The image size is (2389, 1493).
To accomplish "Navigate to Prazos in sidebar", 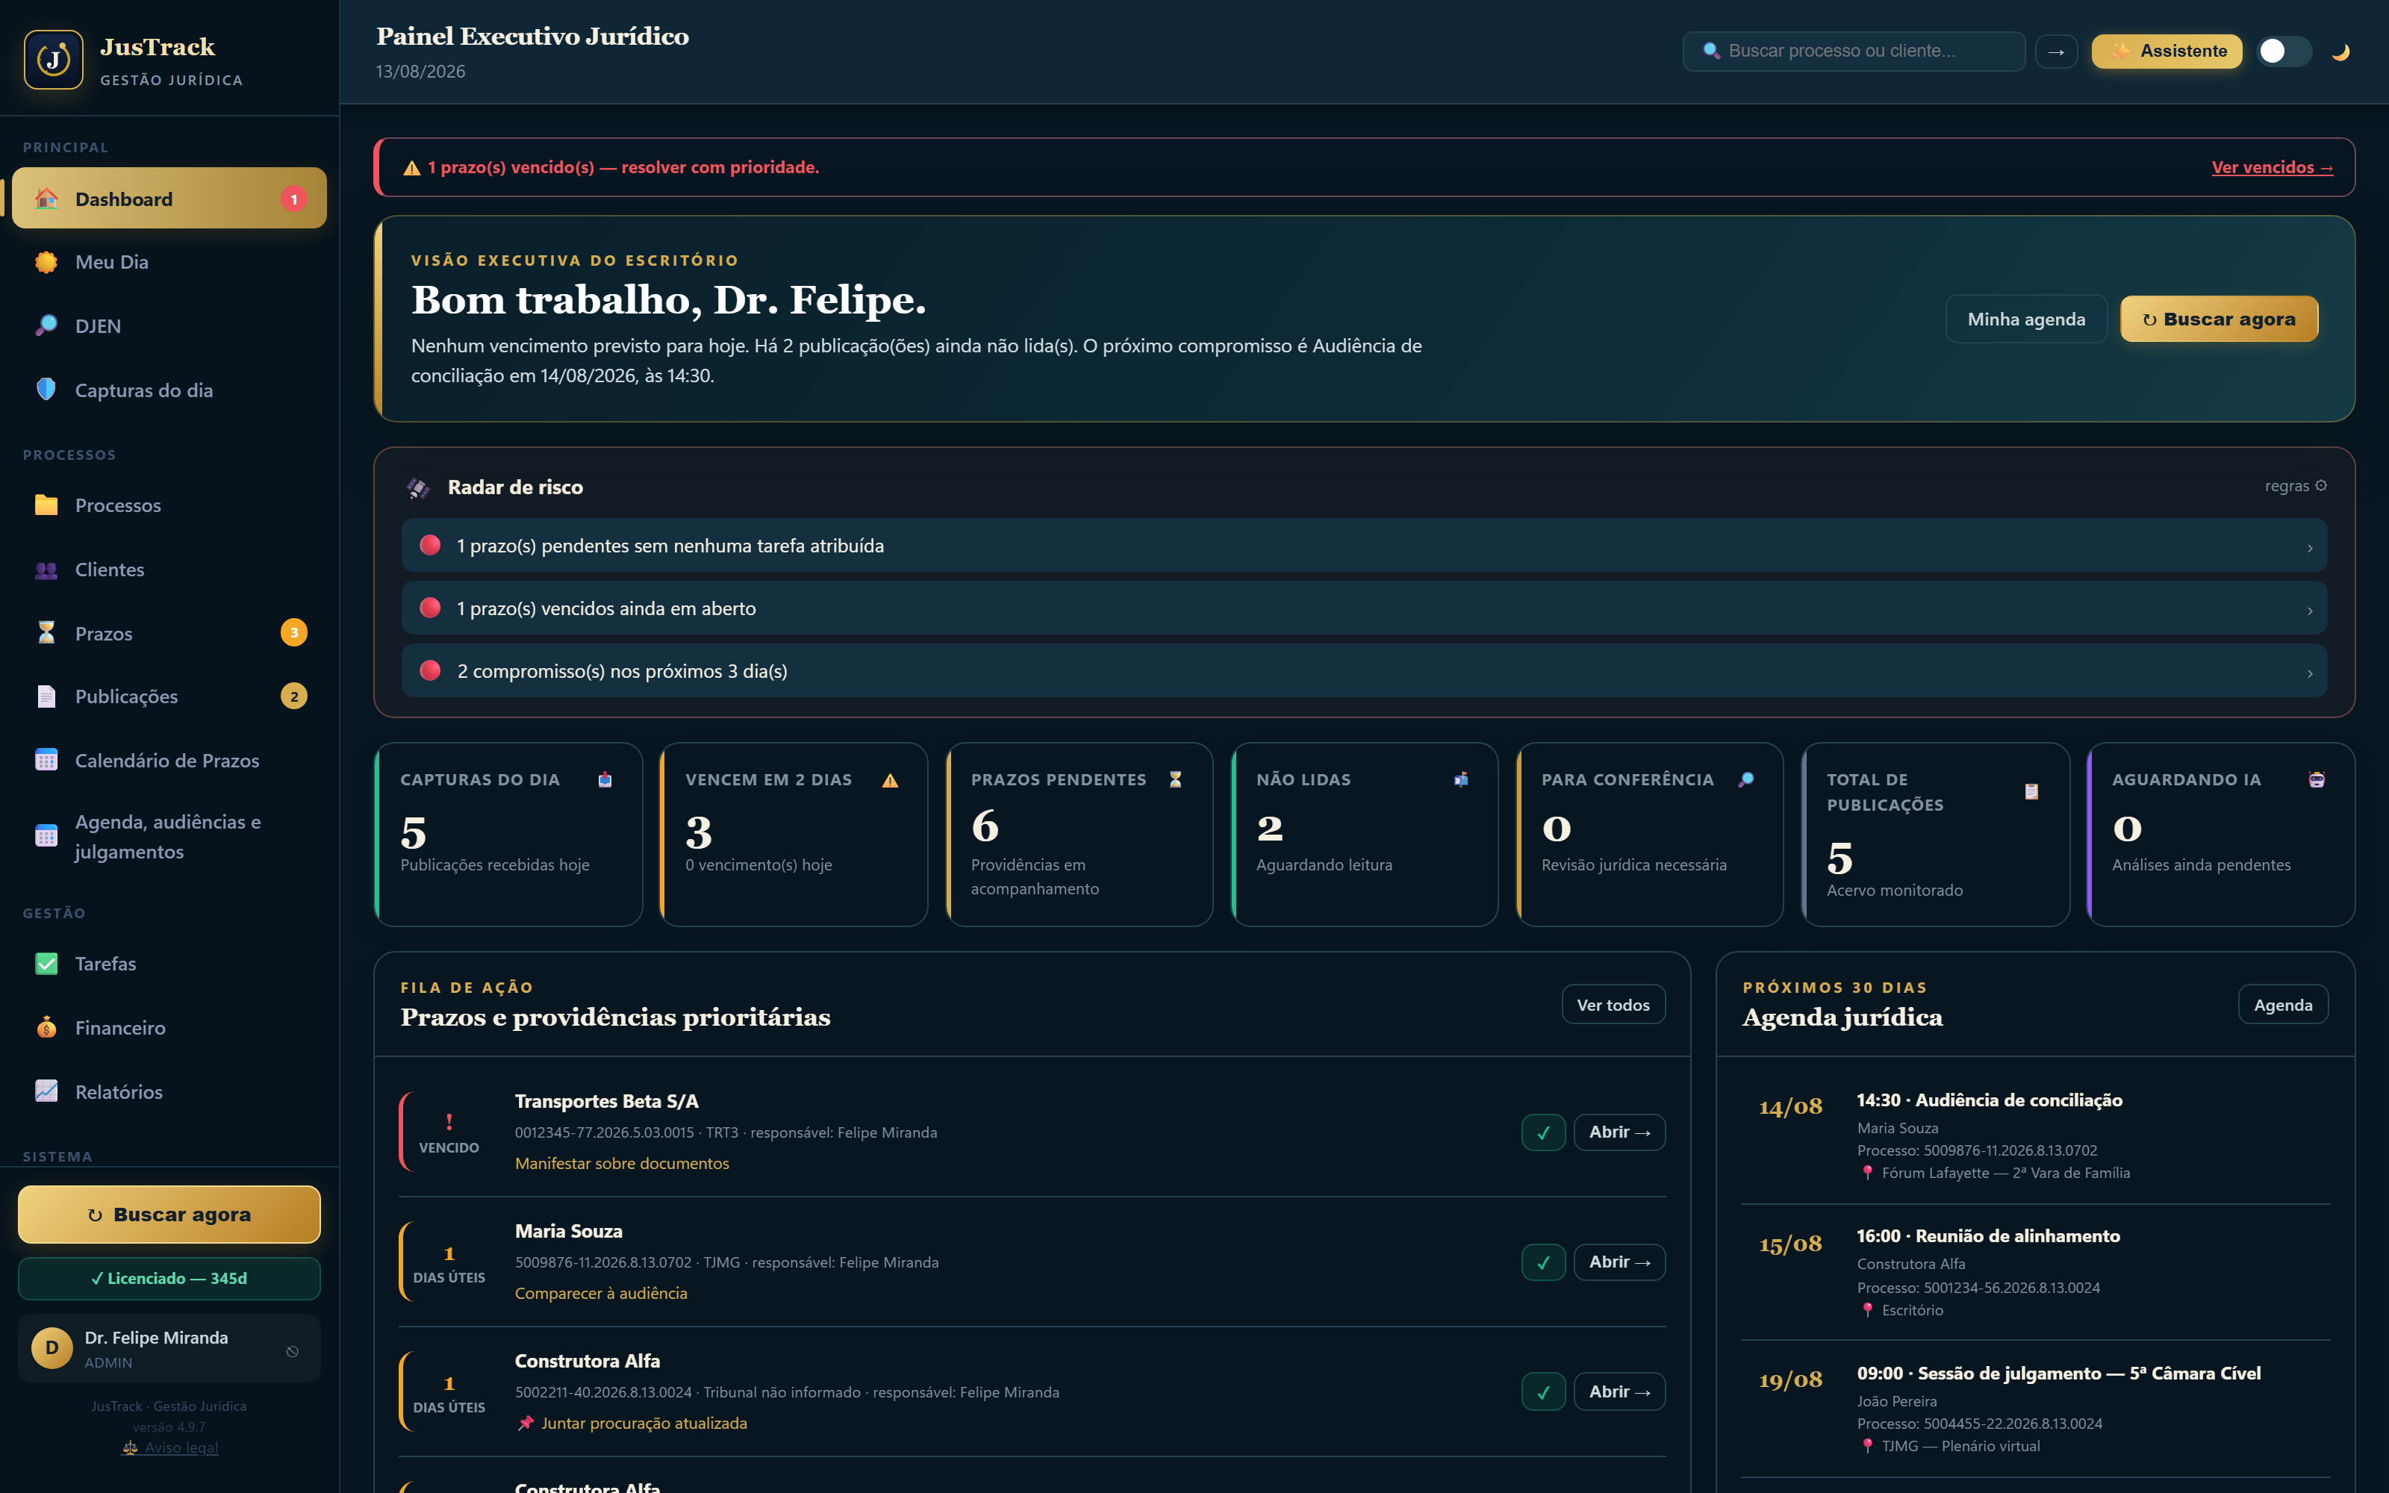I will (169, 633).
